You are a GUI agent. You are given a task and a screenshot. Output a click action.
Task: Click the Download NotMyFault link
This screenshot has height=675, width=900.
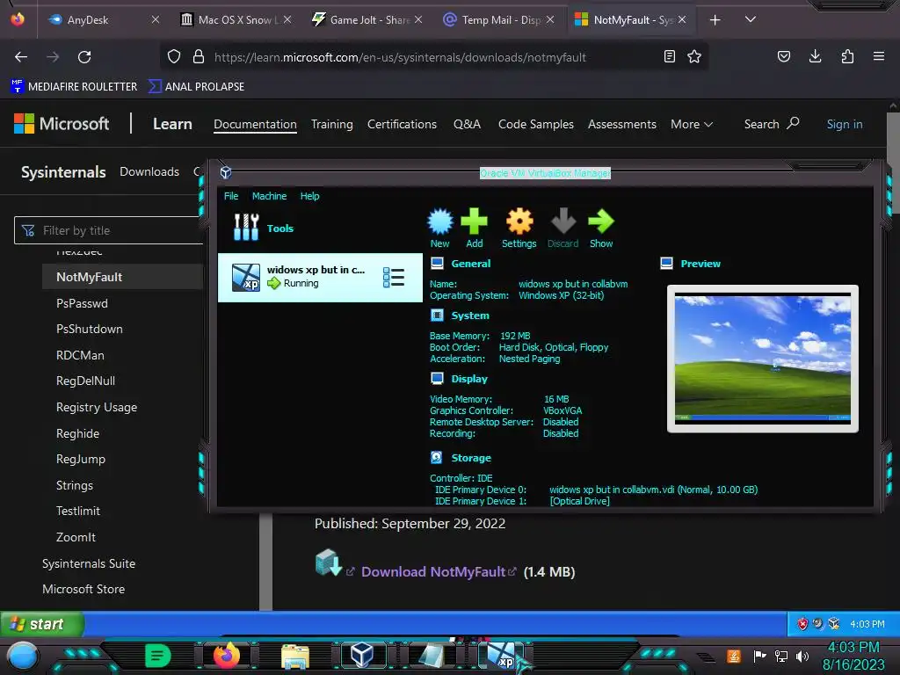(432, 571)
